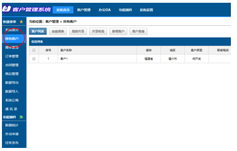Click the 福建省 province cell
The width and height of the screenshot is (237, 151).
coord(149,59)
